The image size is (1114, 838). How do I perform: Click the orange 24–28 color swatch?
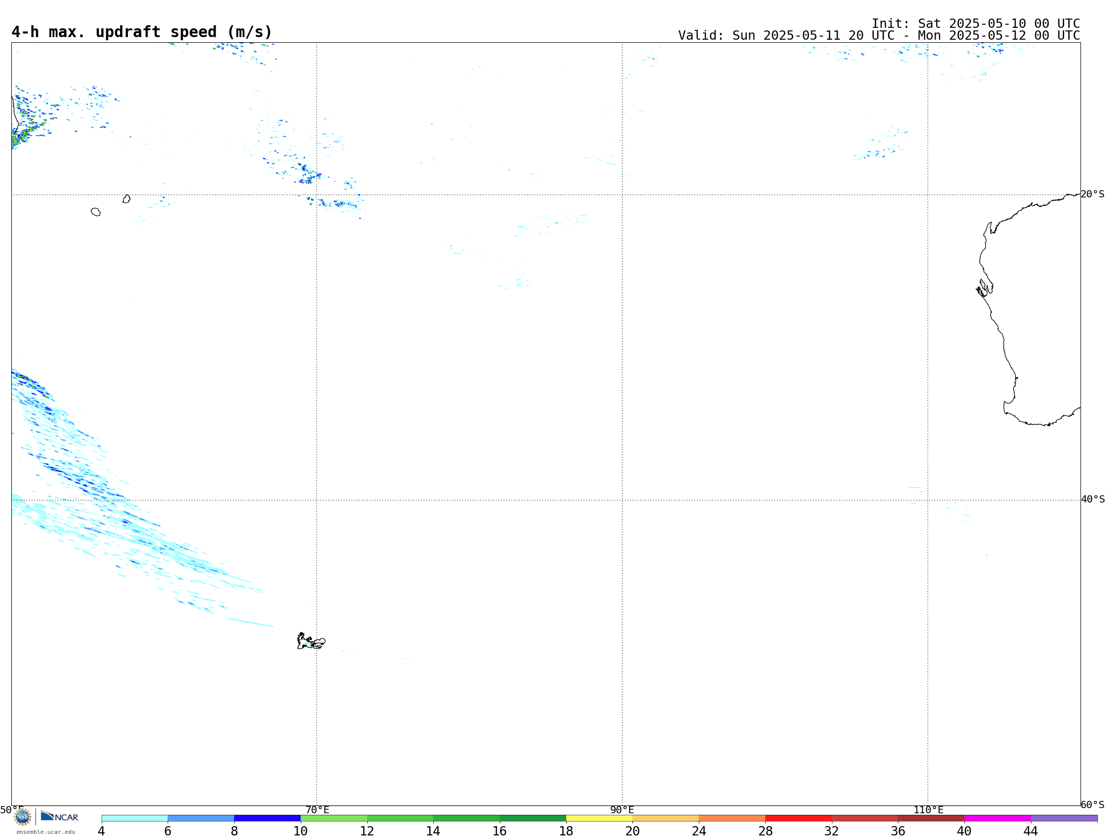point(732,818)
